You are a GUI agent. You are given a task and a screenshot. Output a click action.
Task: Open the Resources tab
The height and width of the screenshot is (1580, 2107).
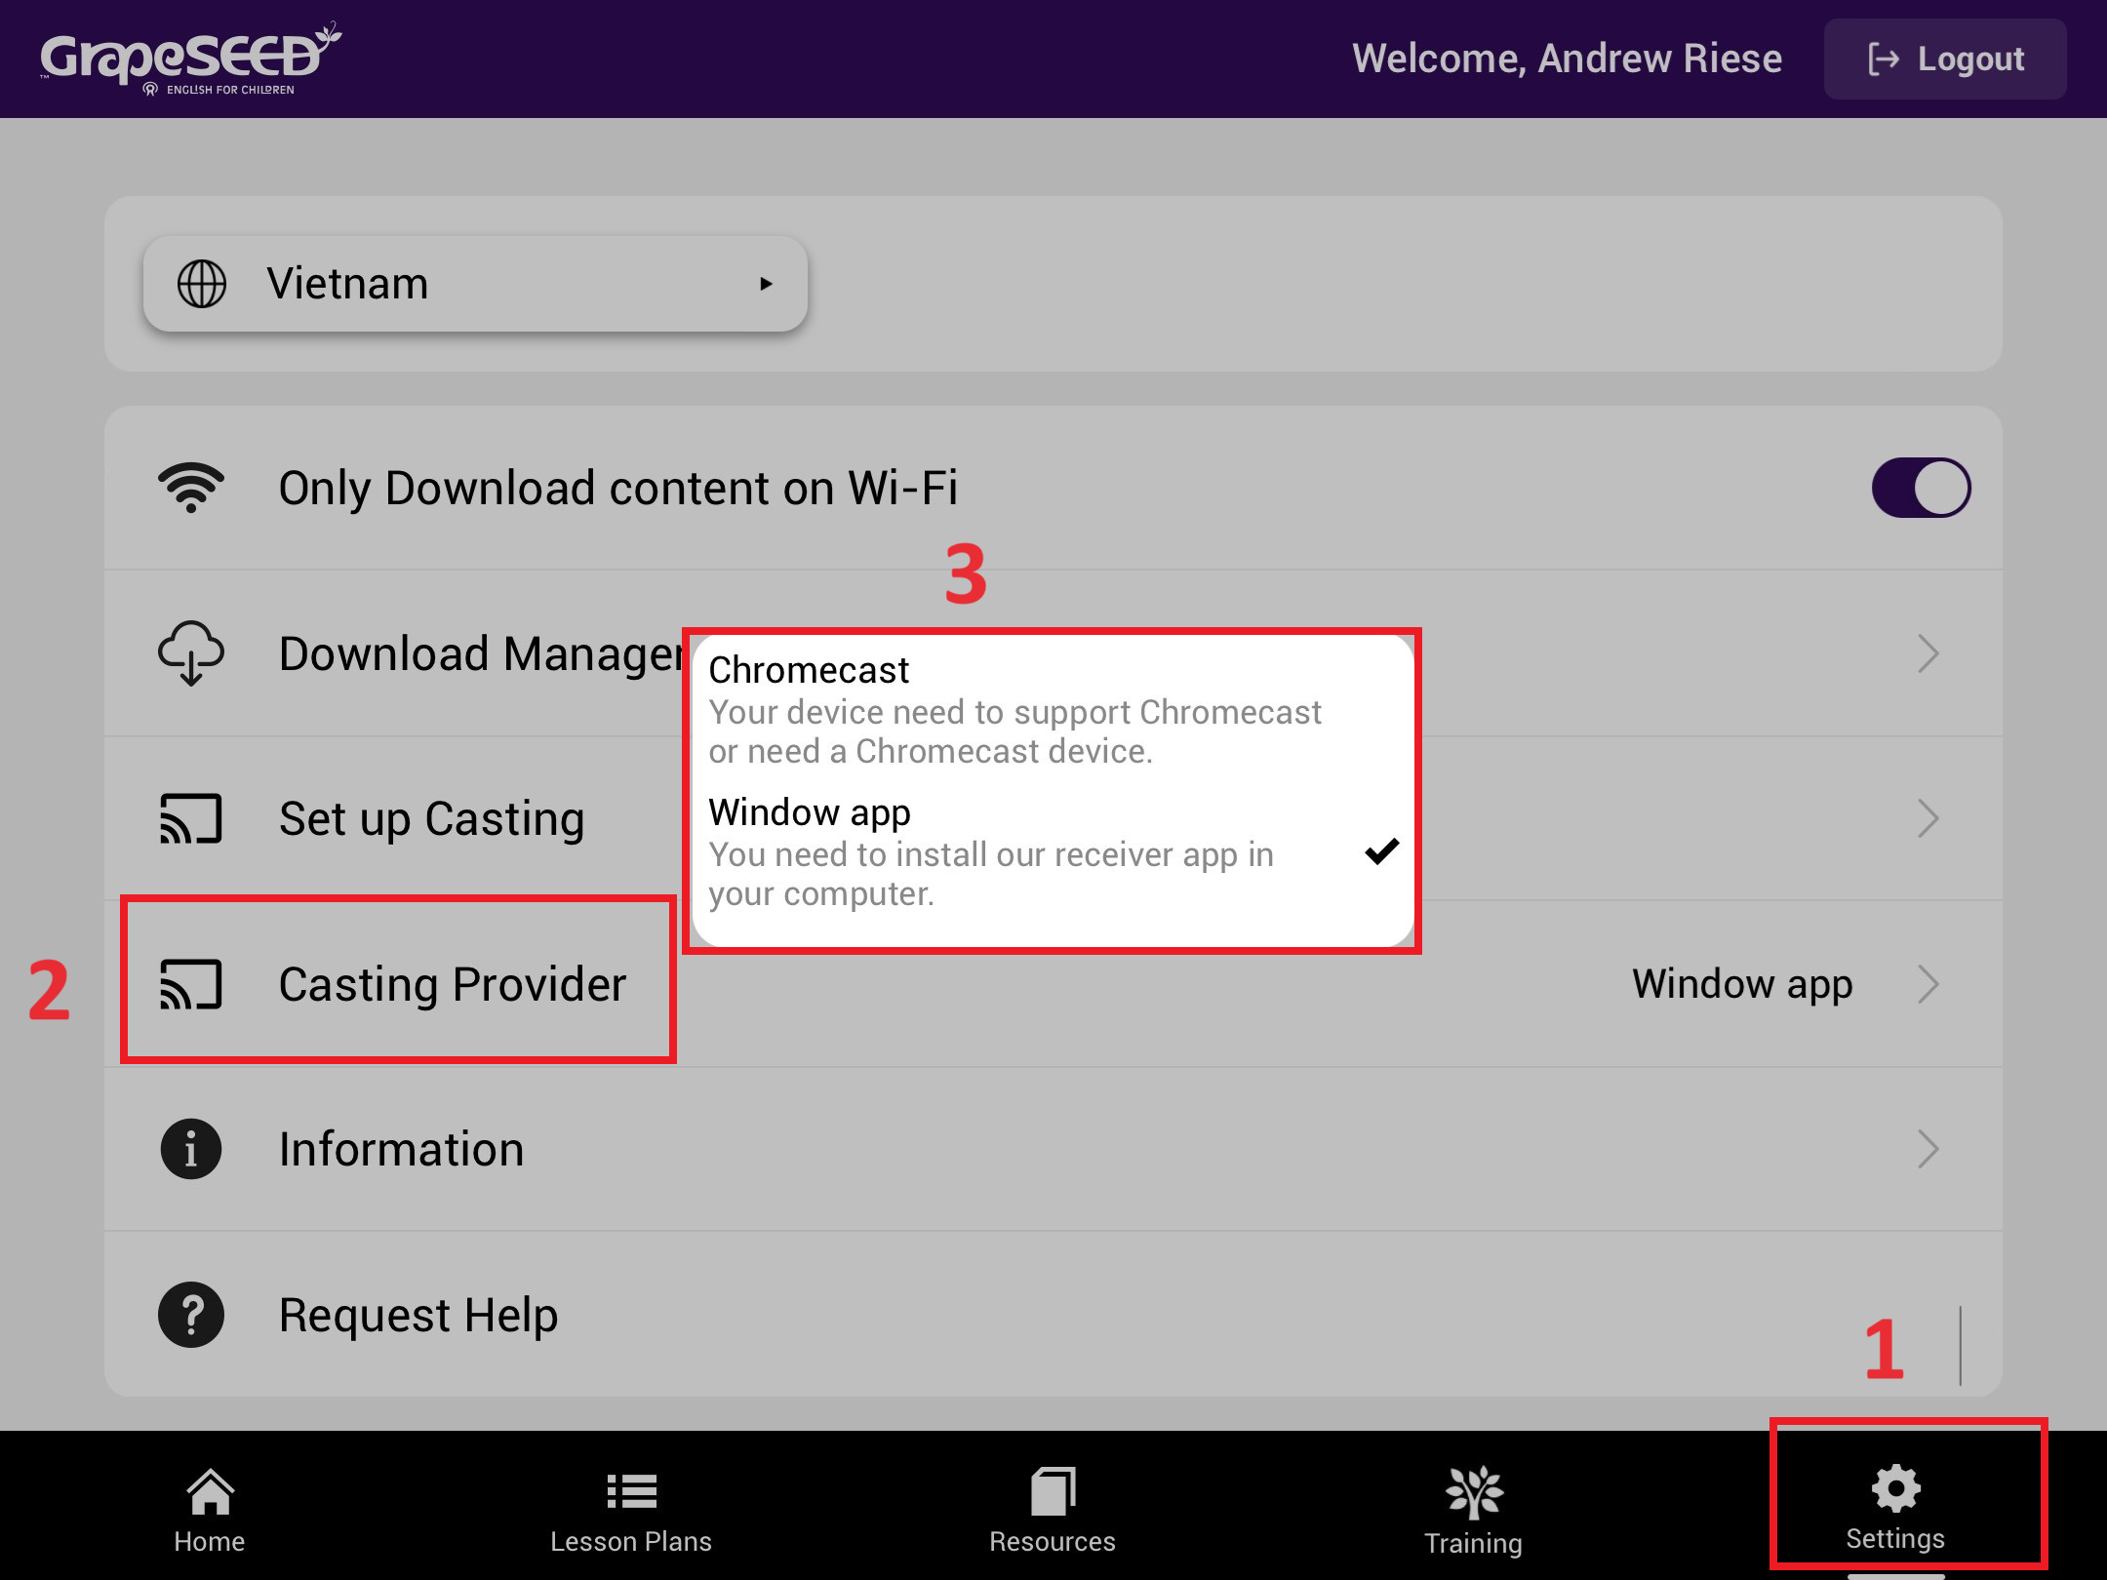coord(1053,1508)
